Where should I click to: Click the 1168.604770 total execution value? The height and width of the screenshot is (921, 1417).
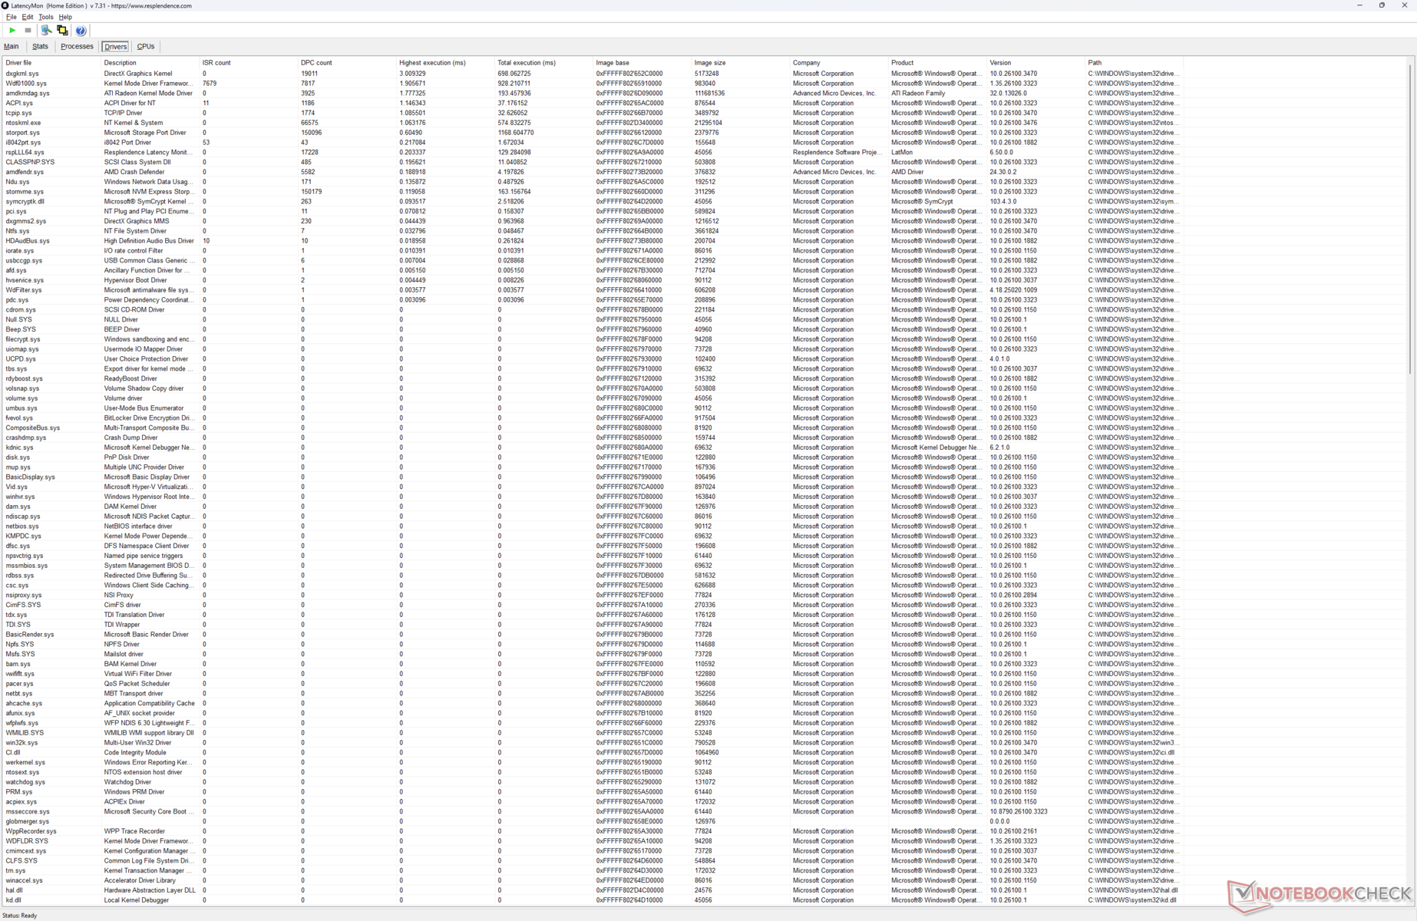tap(516, 133)
